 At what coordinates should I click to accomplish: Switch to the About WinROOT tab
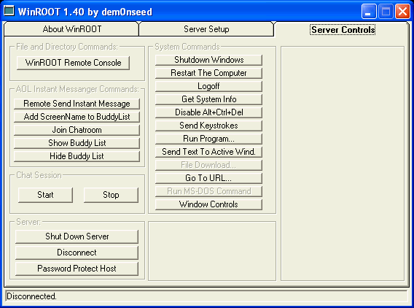coord(71,29)
